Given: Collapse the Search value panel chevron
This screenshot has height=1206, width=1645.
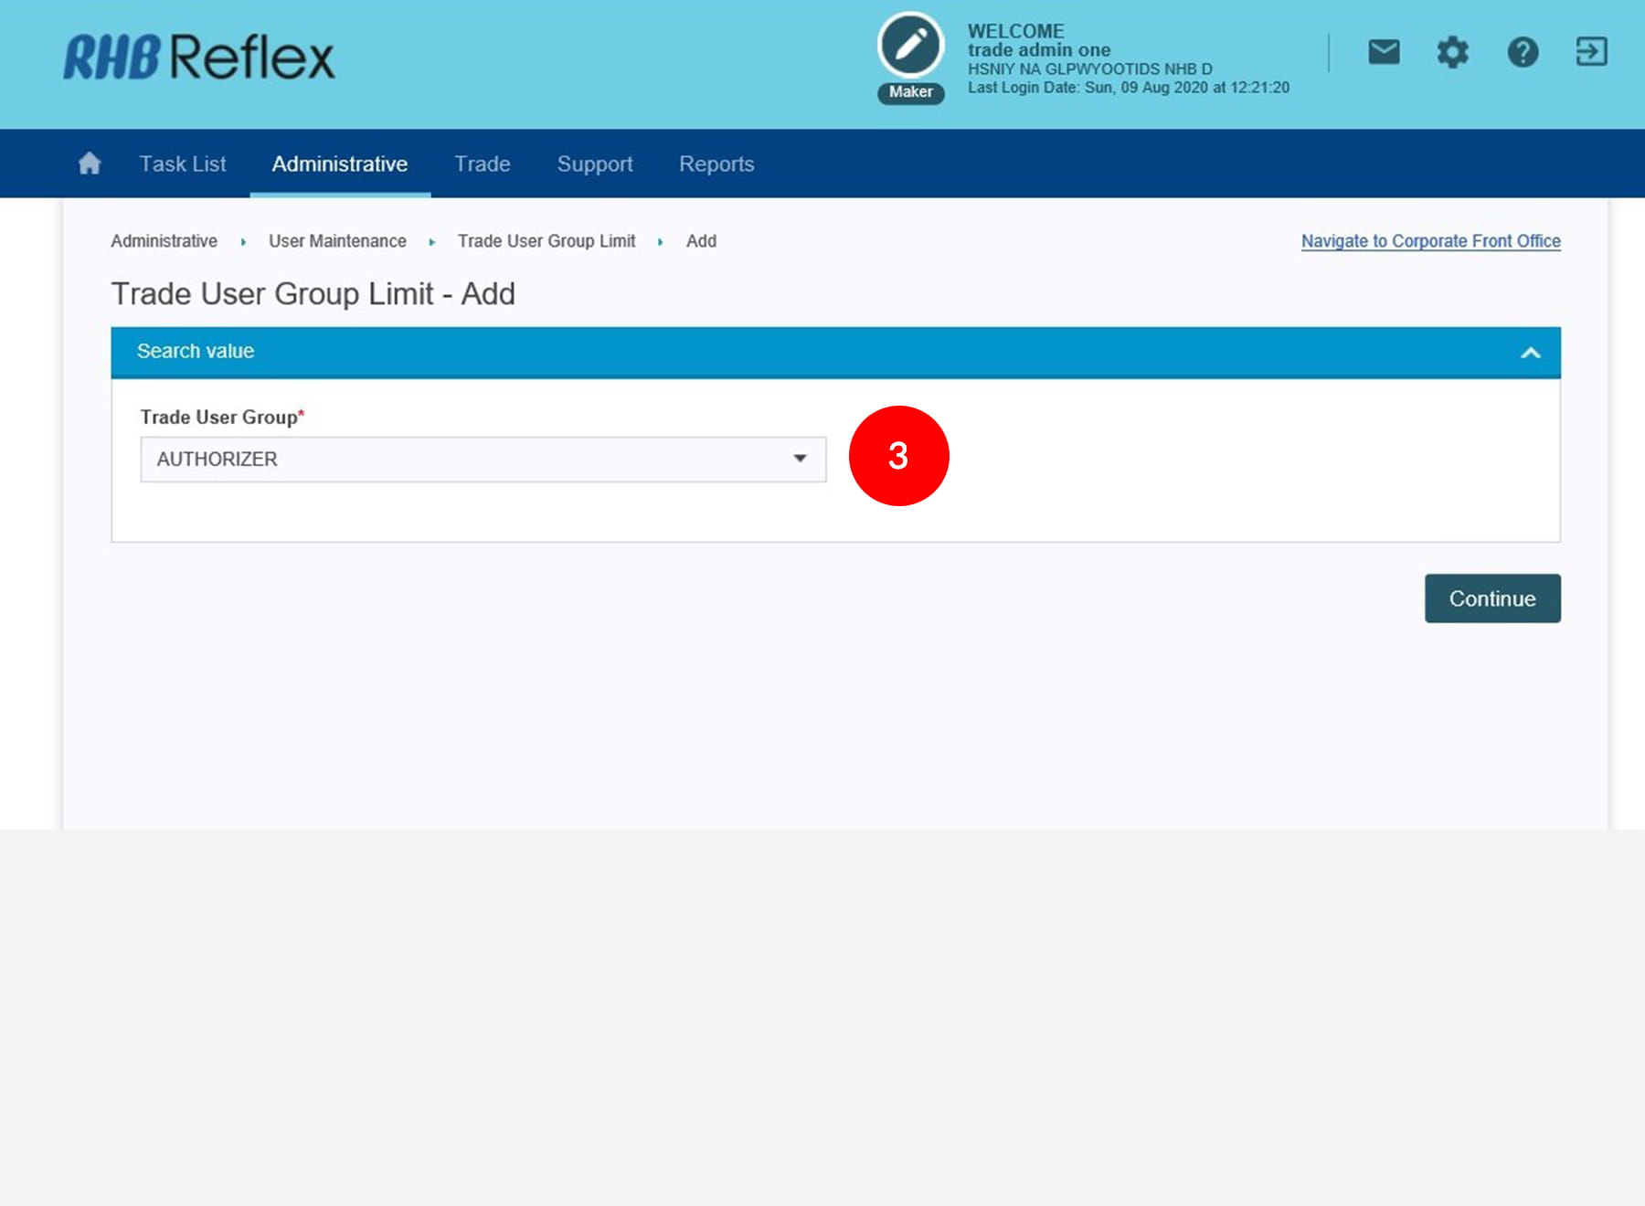Looking at the screenshot, I should [1531, 353].
